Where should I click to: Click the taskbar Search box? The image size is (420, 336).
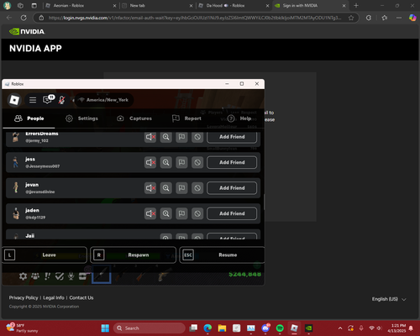pyautogui.click(x=150, y=328)
